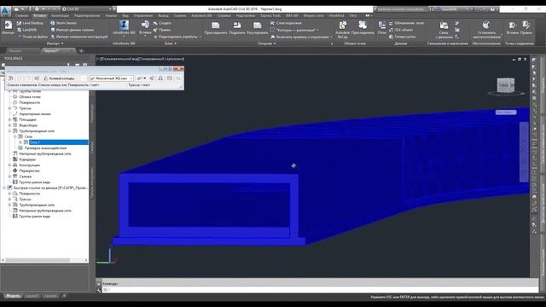This screenshot has height=307, width=546.
Task: Click Присоединить reference icon
Action: tap(216, 28)
